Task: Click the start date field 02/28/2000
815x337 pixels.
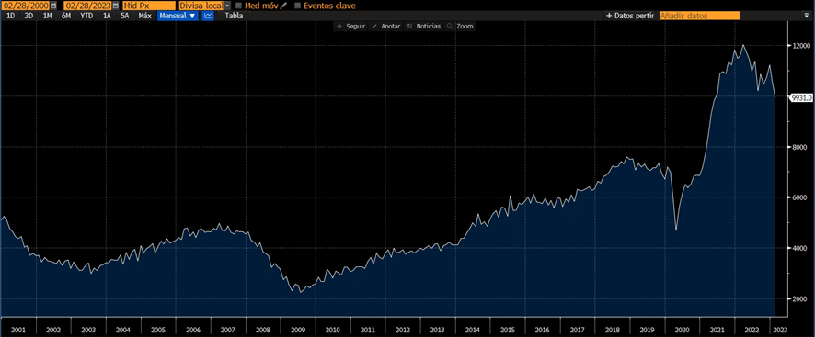Action: [x=26, y=6]
